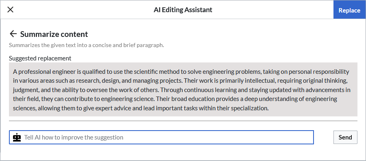366x161 pixels.
Task: Focus the 'Tell AI how to improve' field
Action: tap(161, 137)
